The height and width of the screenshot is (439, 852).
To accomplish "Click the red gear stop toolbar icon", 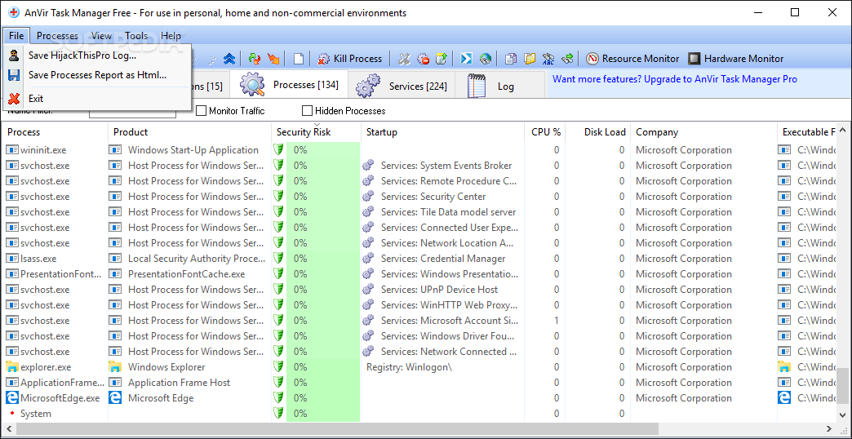I will [424, 59].
